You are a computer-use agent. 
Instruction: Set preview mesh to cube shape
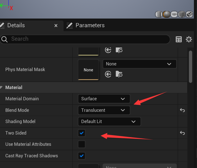pos(182,14)
